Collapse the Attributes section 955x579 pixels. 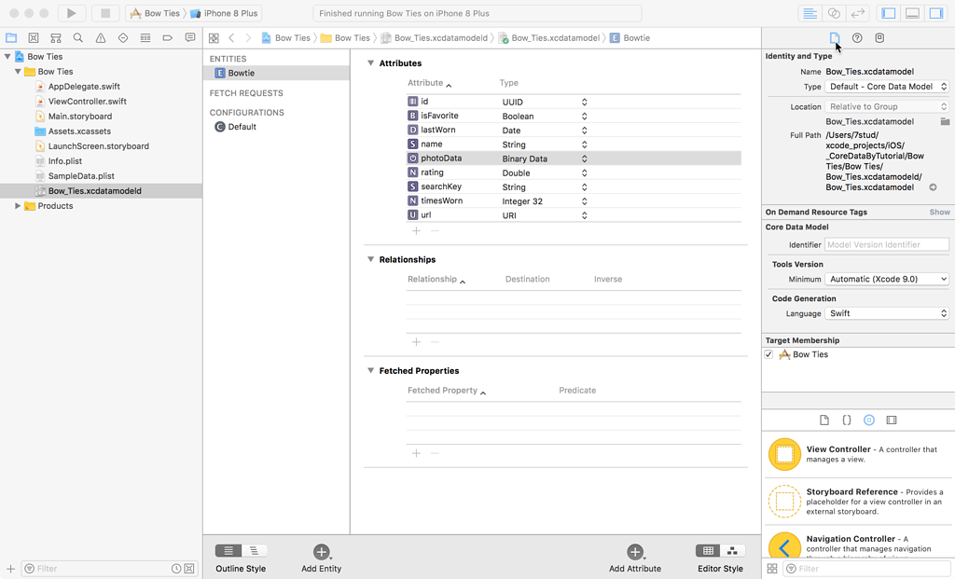tap(370, 62)
